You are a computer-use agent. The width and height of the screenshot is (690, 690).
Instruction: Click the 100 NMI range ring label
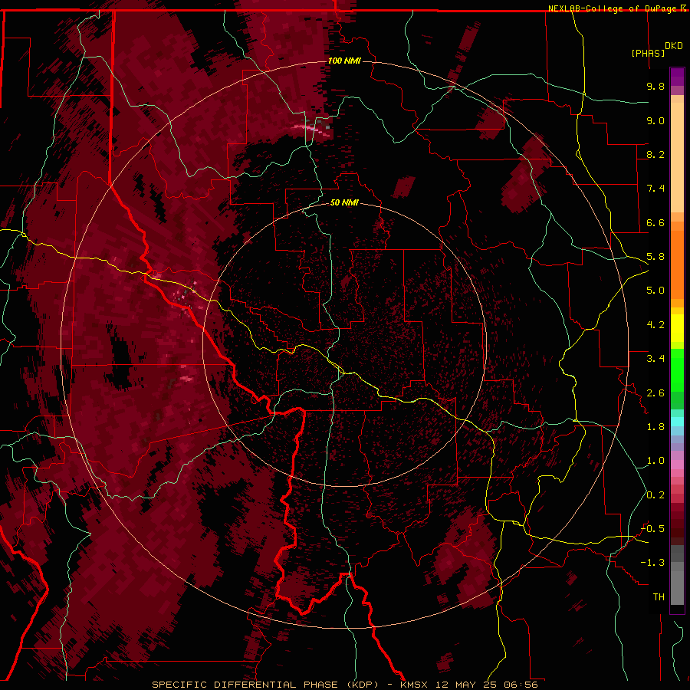pyautogui.click(x=344, y=61)
